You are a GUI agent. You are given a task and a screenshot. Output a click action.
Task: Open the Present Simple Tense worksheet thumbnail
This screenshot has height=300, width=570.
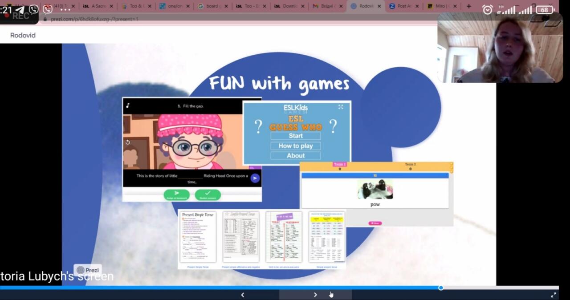point(198,237)
